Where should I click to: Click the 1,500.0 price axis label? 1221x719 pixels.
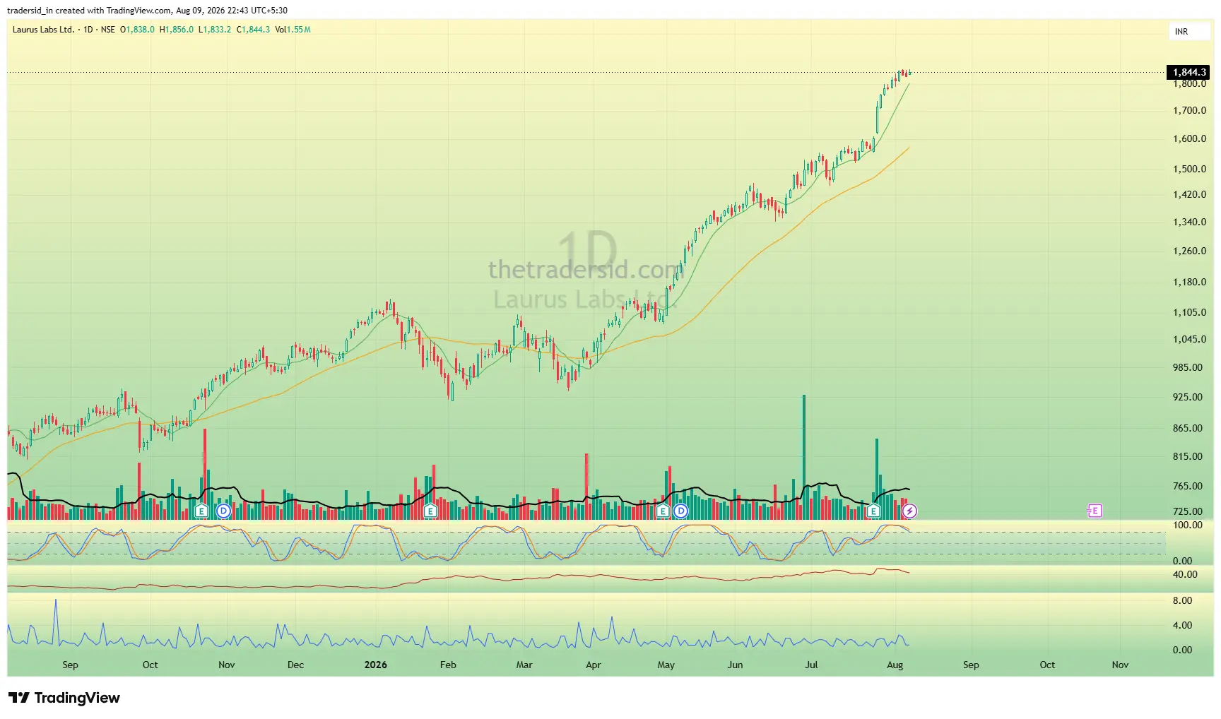click(1190, 169)
